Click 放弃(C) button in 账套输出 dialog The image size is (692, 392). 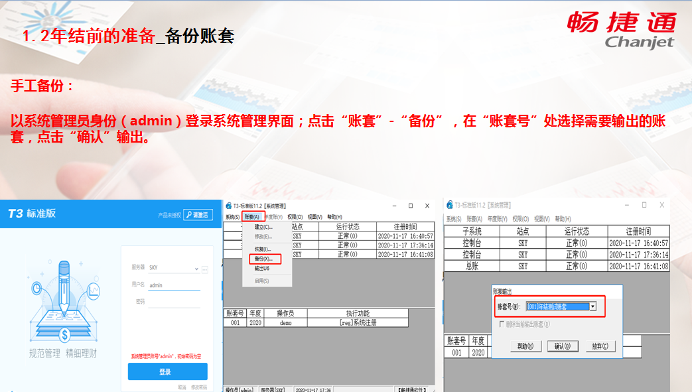[600, 346]
